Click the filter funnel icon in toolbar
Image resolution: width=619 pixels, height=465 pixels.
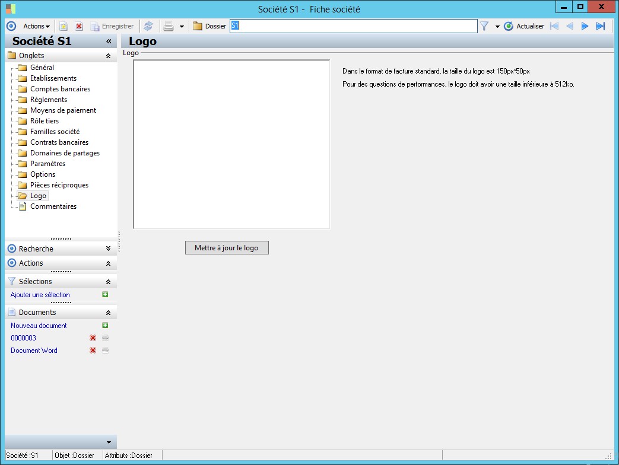pos(484,26)
